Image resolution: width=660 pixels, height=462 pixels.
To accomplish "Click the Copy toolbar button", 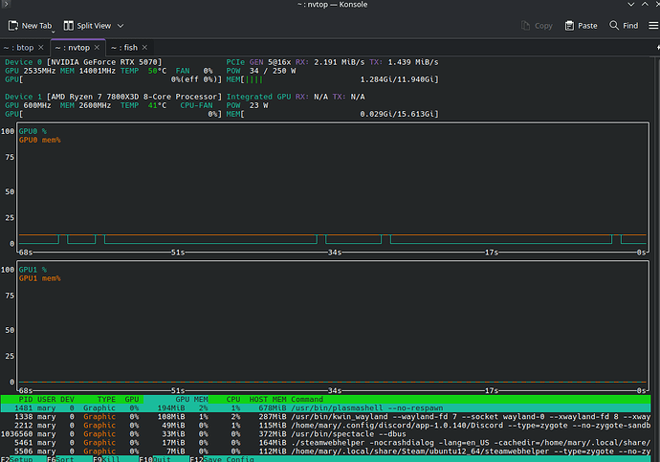I will tap(537, 26).
